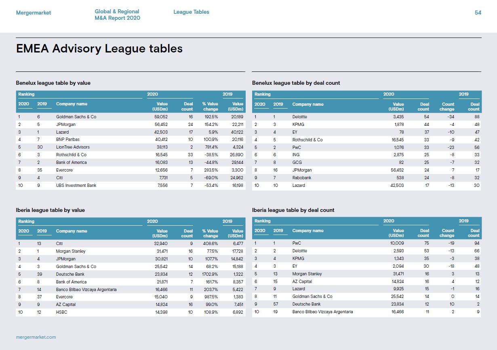Select the value 538 for Rabobank

pos(400,178)
